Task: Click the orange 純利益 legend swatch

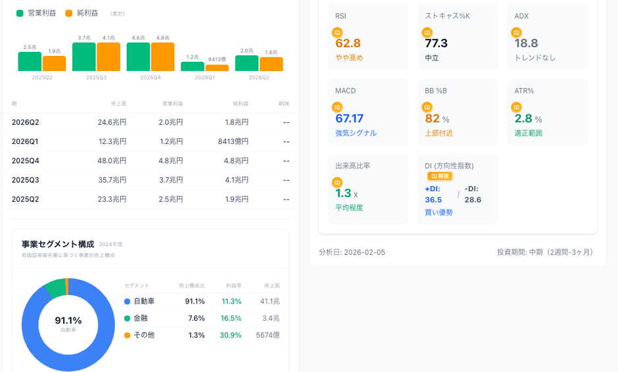Action: [x=69, y=13]
